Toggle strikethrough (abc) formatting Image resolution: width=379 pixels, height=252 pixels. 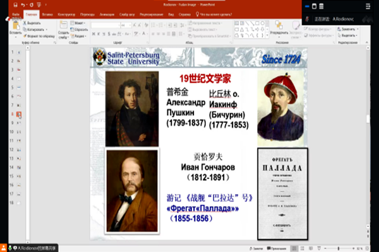tap(114, 34)
